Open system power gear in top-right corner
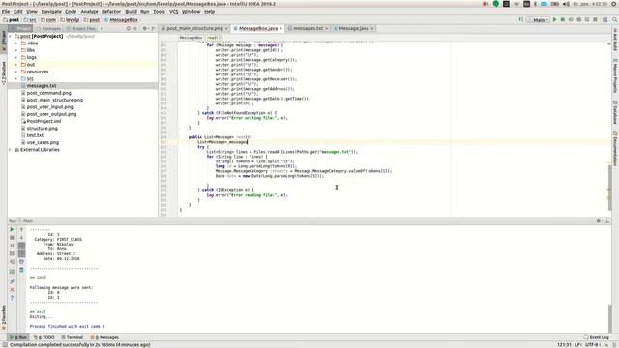The height and width of the screenshot is (348, 619). [614, 4]
